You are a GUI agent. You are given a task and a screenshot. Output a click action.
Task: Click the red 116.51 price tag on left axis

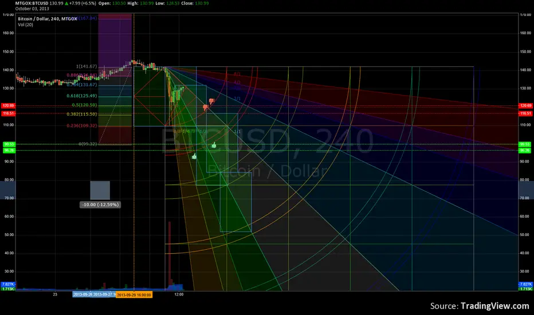click(8, 113)
